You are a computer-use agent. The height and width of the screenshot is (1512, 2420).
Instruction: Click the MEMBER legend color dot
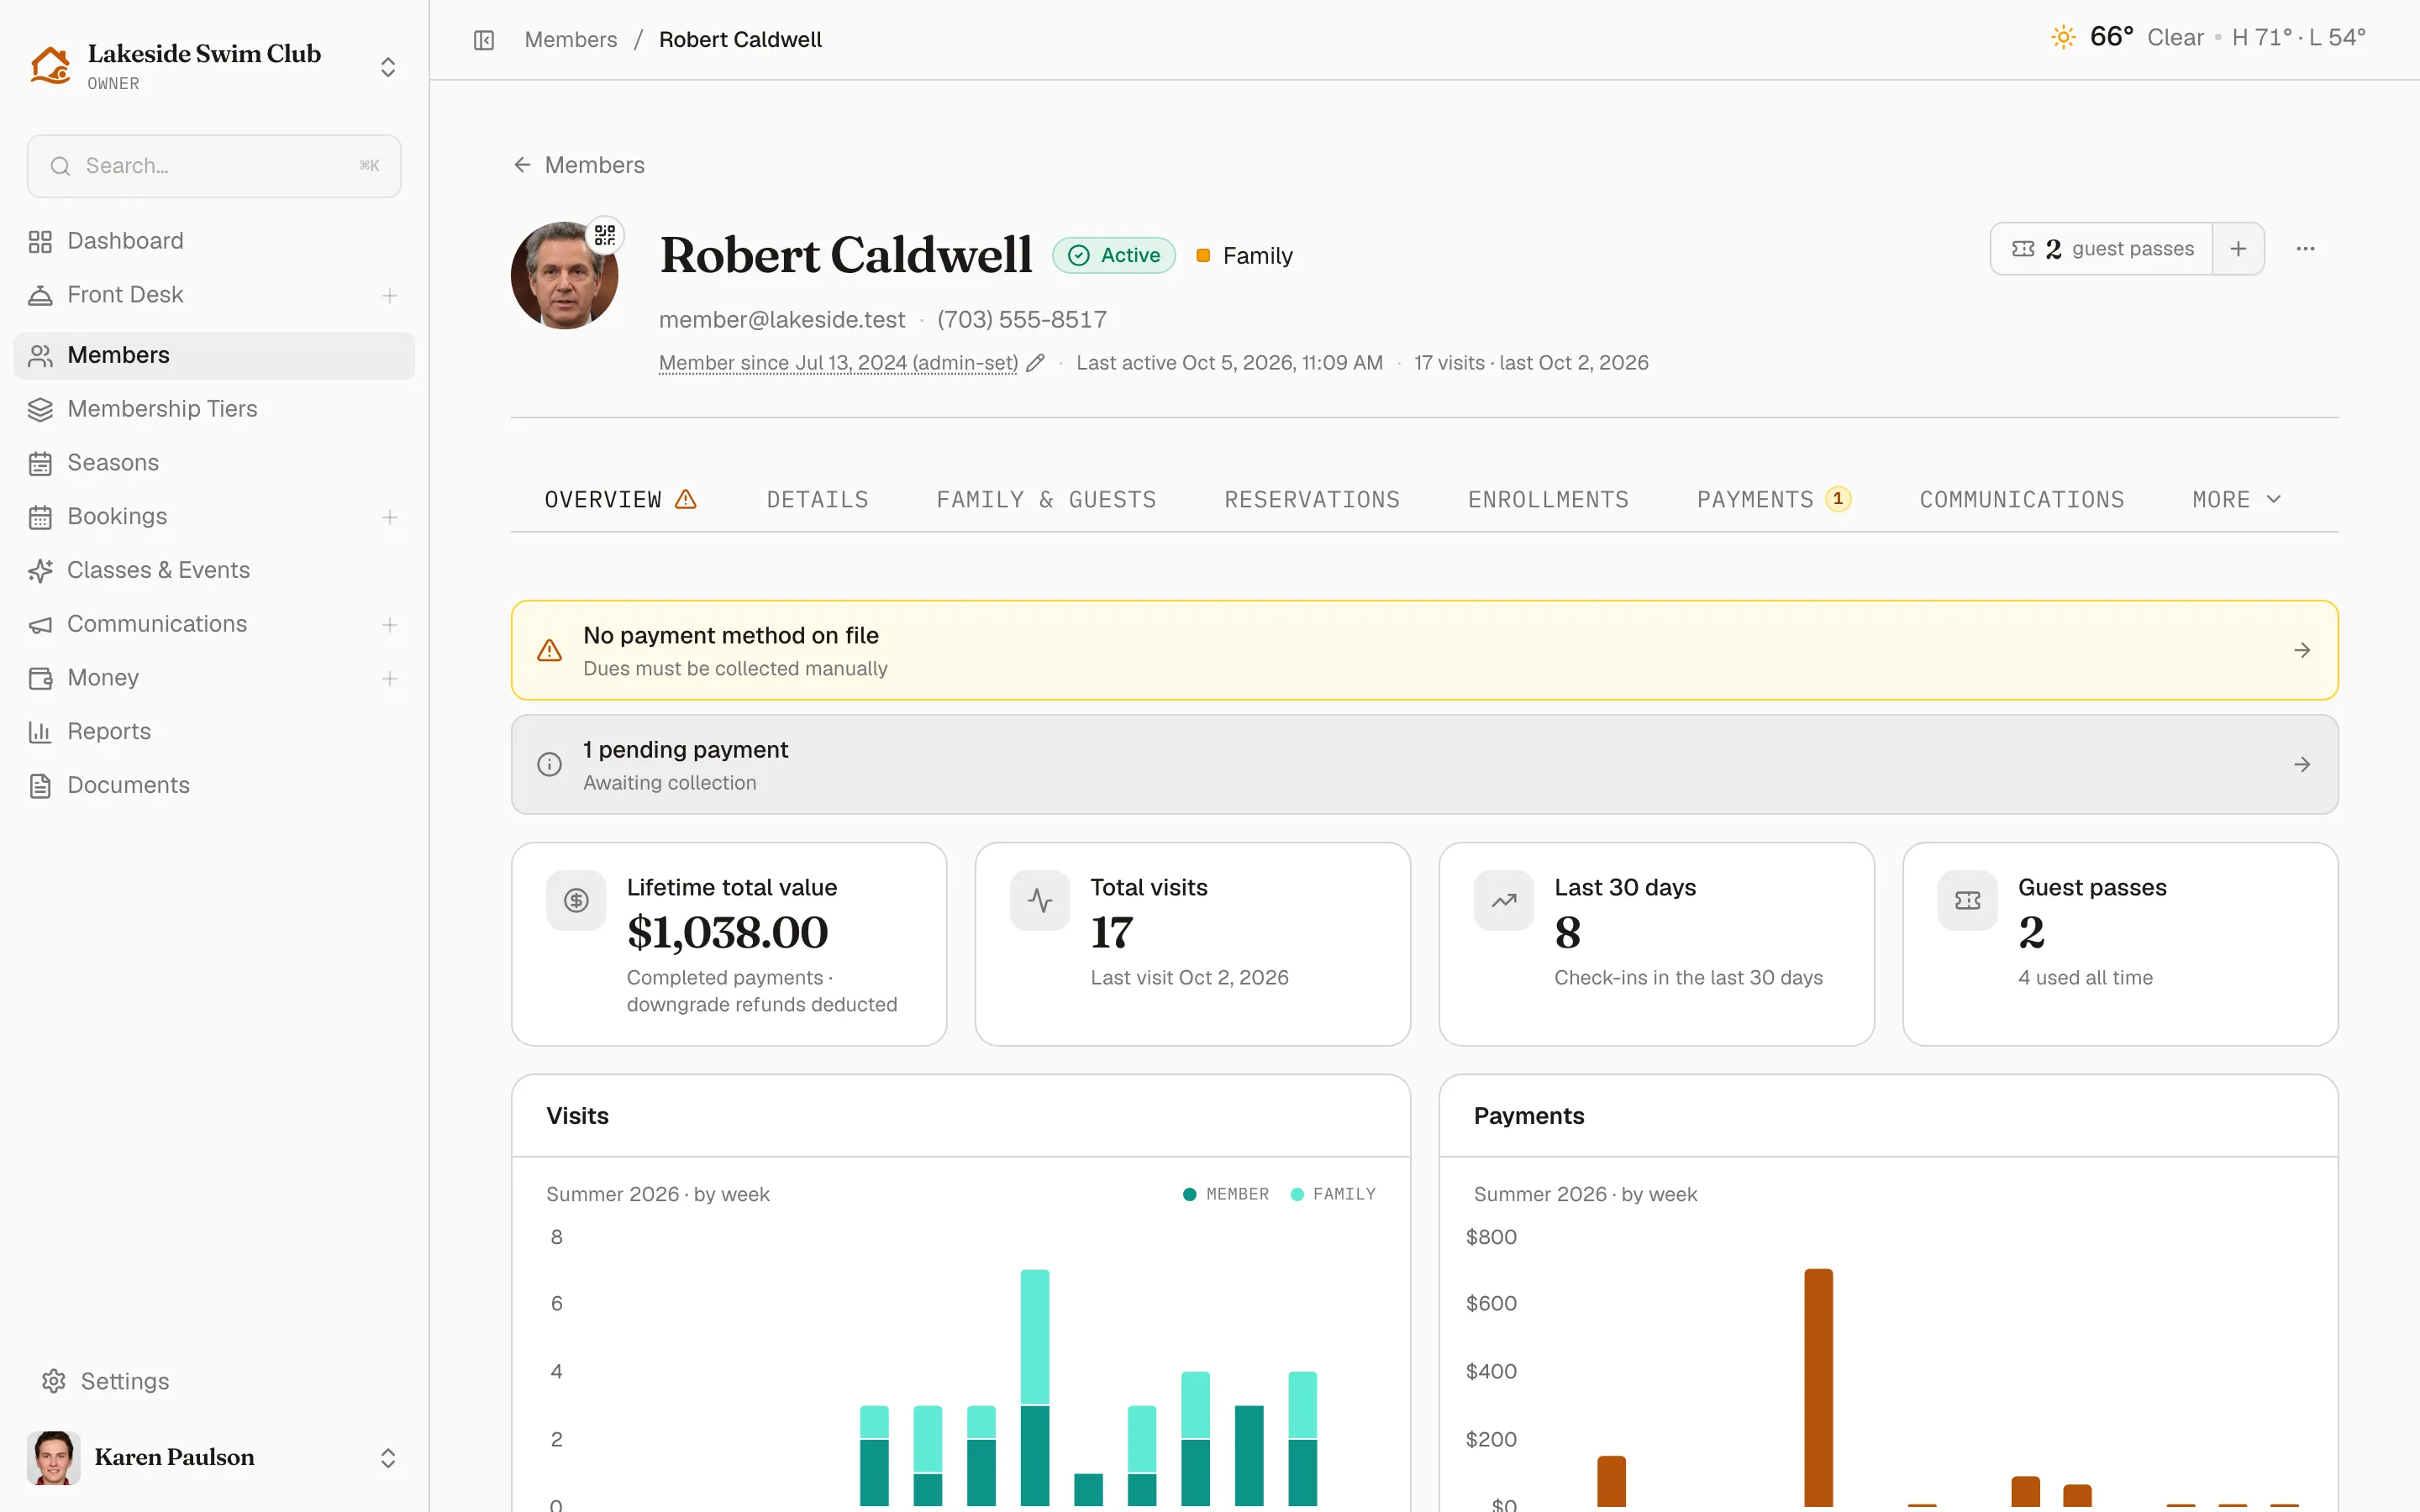pyautogui.click(x=1190, y=1194)
